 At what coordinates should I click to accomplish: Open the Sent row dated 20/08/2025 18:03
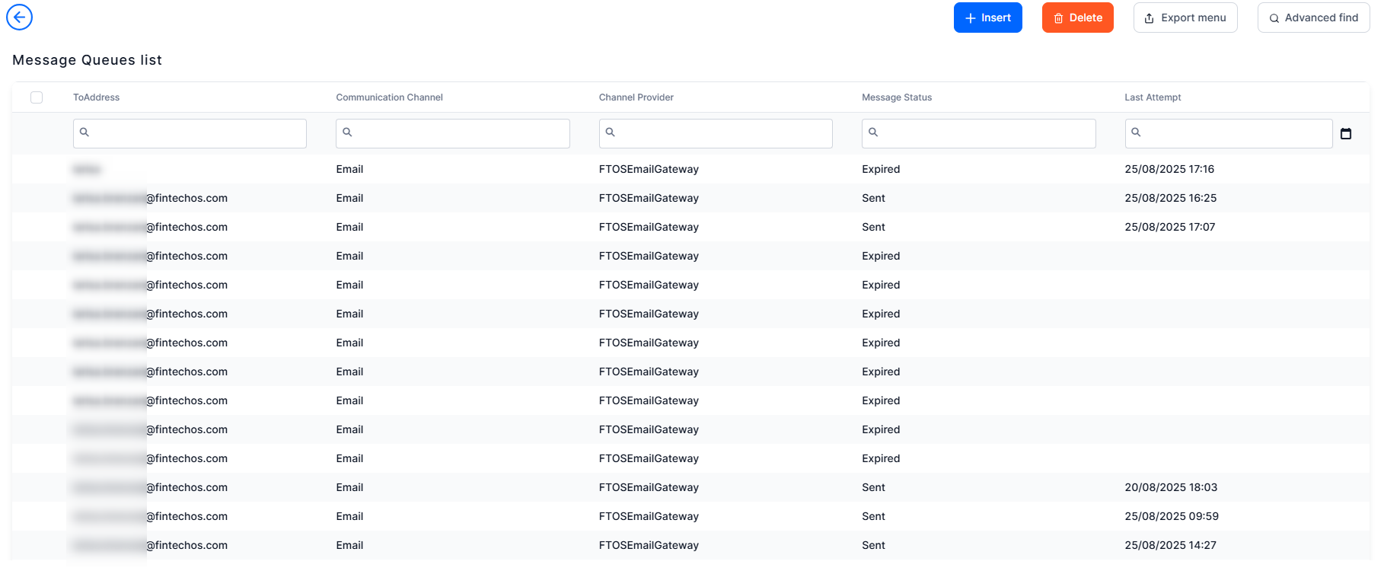690,487
